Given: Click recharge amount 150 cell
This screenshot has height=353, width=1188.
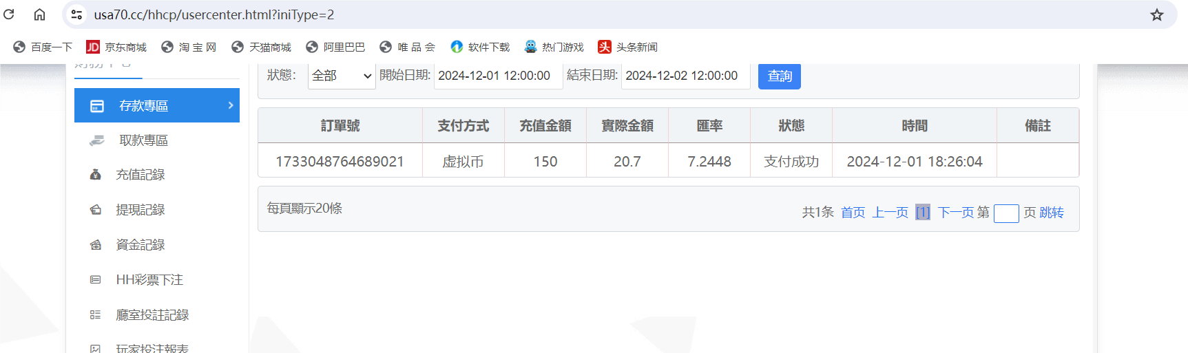Looking at the screenshot, I should 545,161.
